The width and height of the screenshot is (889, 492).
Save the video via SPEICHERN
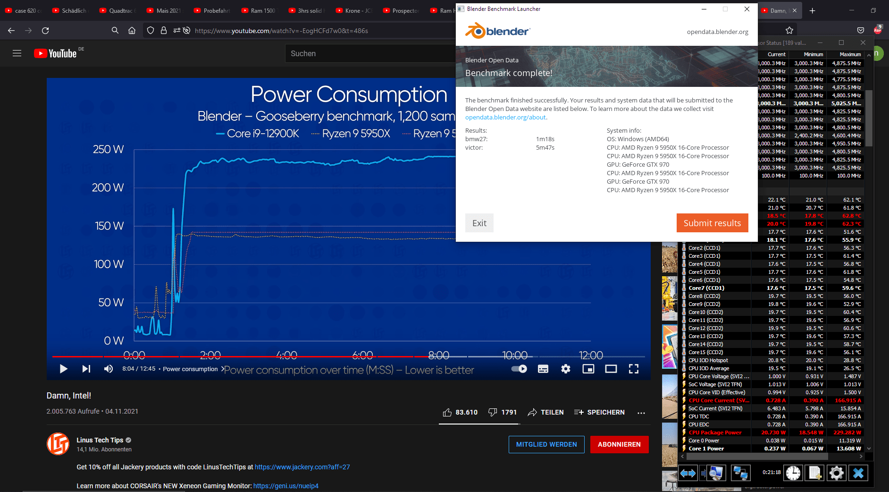point(599,412)
